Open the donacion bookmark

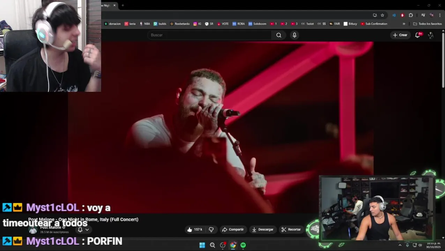(x=112, y=24)
